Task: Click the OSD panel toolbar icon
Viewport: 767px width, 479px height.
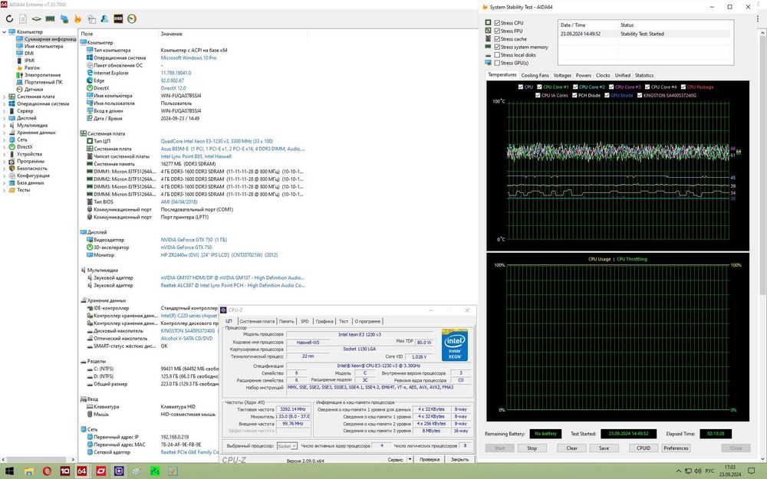Action: 118,19
